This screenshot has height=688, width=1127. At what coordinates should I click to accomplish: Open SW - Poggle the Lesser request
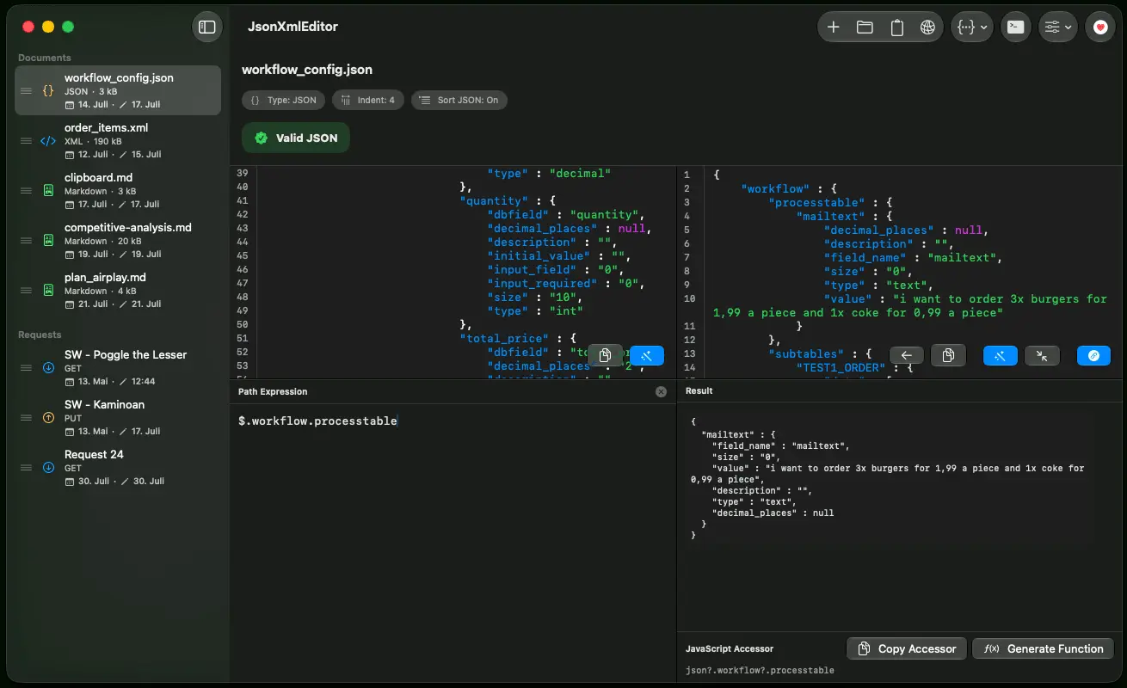click(118, 367)
